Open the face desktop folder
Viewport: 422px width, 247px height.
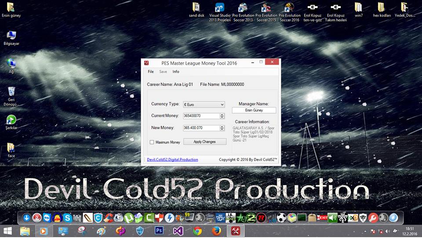tap(11, 150)
